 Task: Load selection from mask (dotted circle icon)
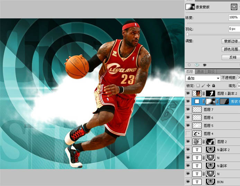pyautogui.click(x=189, y=65)
